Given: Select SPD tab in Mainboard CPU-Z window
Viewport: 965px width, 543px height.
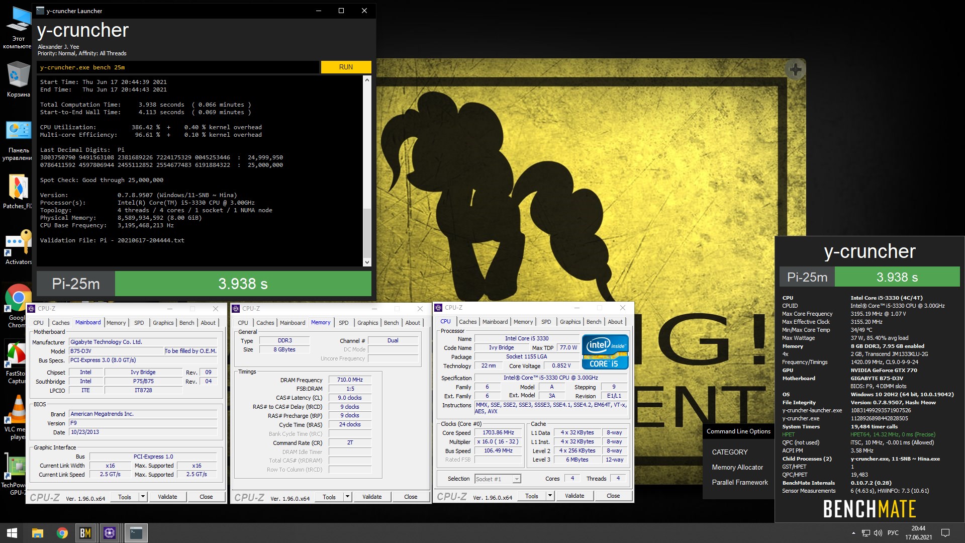Looking at the screenshot, I should coord(139,323).
